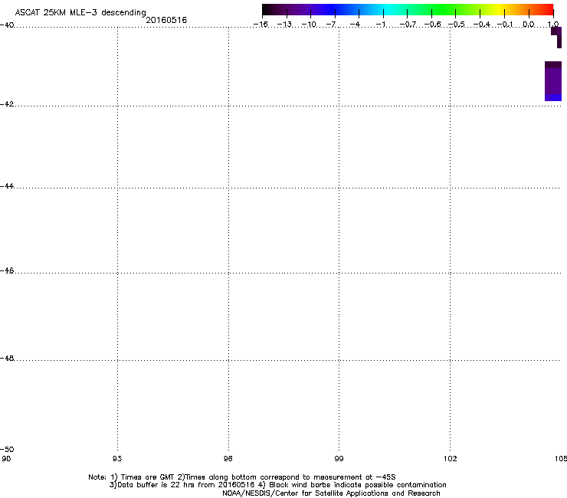The height and width of the screenshot is (498, 567).
Task: Click the longitude label 99
Action: [x=339, y=459]
